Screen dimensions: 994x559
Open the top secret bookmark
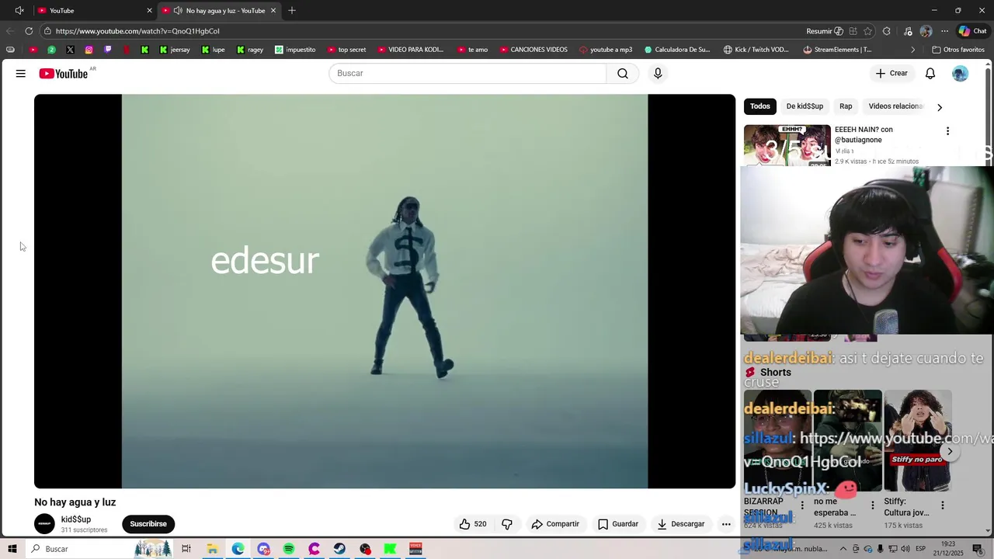(x=346, y=50)
